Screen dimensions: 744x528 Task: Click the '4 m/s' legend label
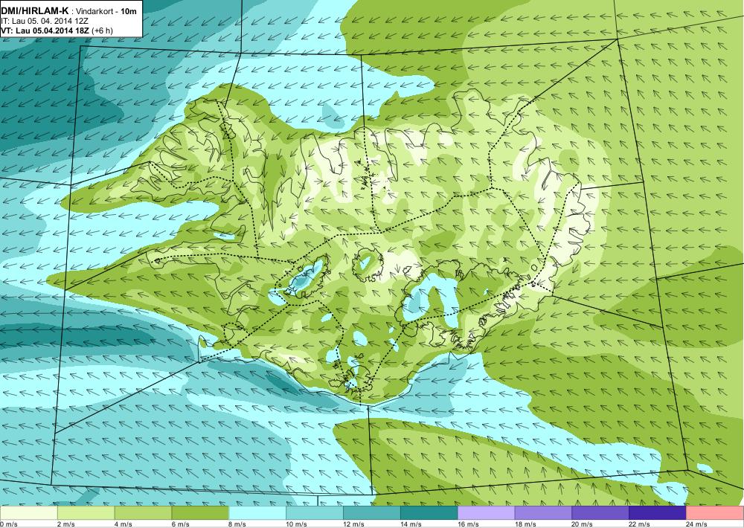[x=124, y=524]
